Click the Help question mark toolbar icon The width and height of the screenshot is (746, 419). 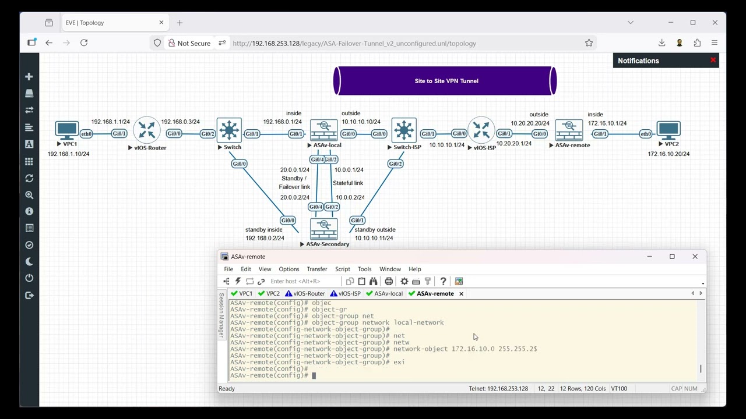click(443, 282)
